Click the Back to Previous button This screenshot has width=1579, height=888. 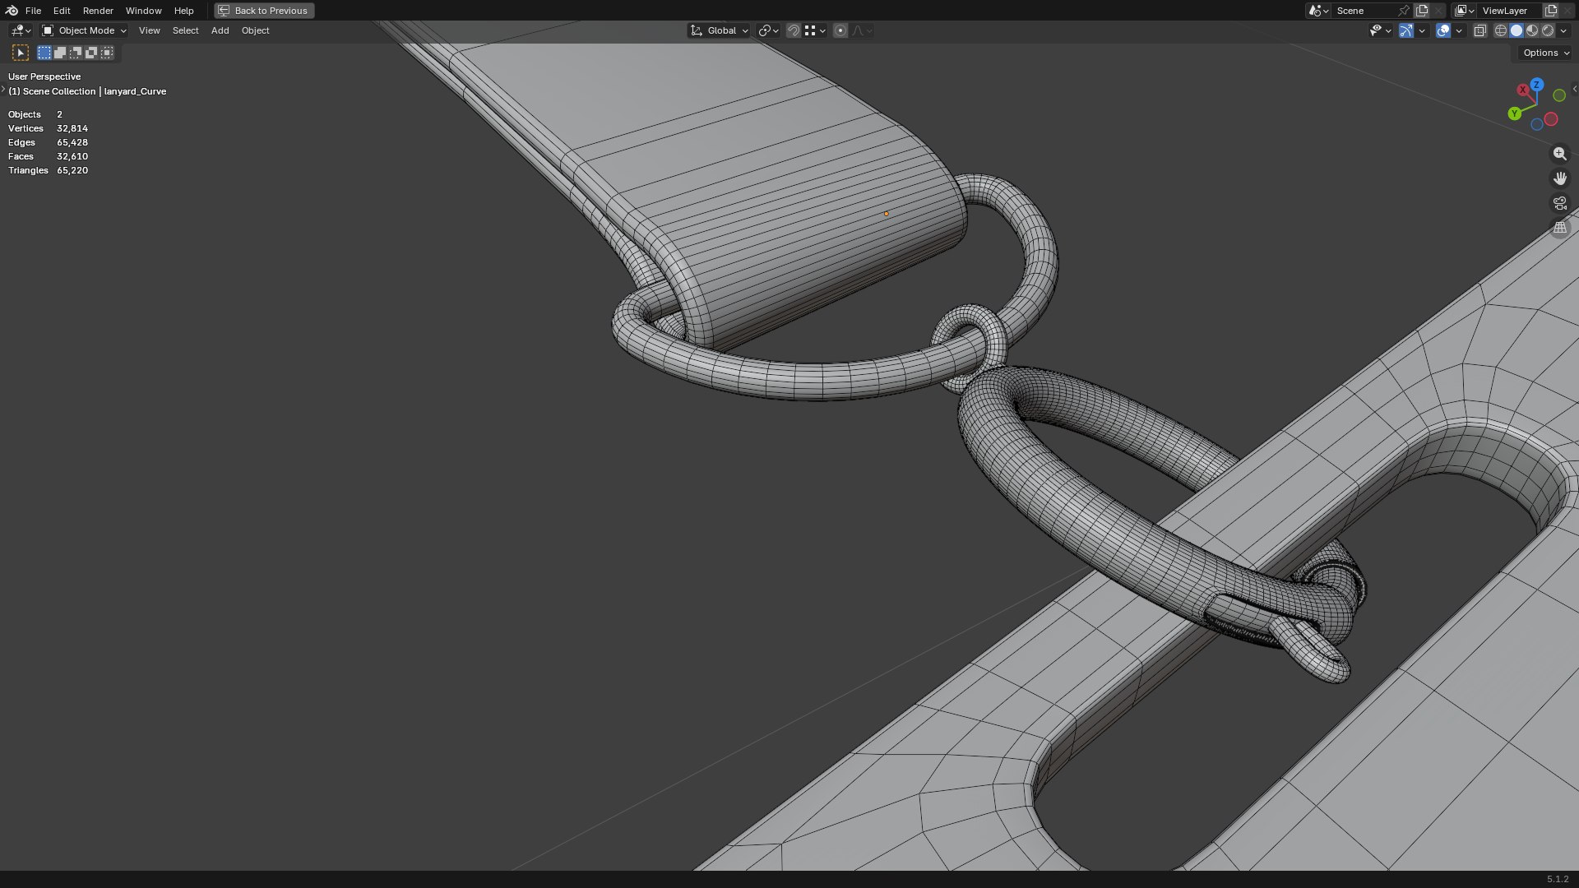[x=264, y=11]
